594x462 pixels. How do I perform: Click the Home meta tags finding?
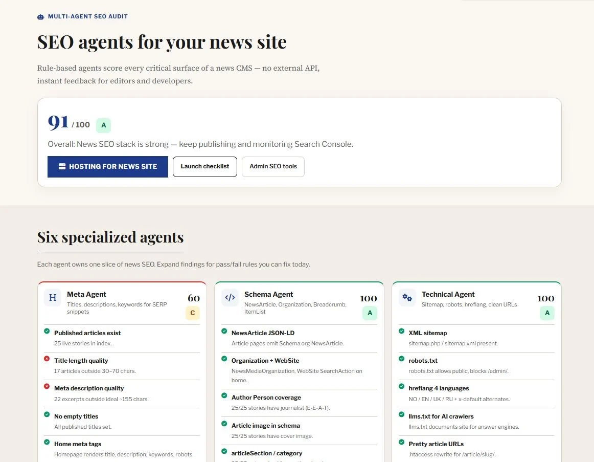[78, 444]
